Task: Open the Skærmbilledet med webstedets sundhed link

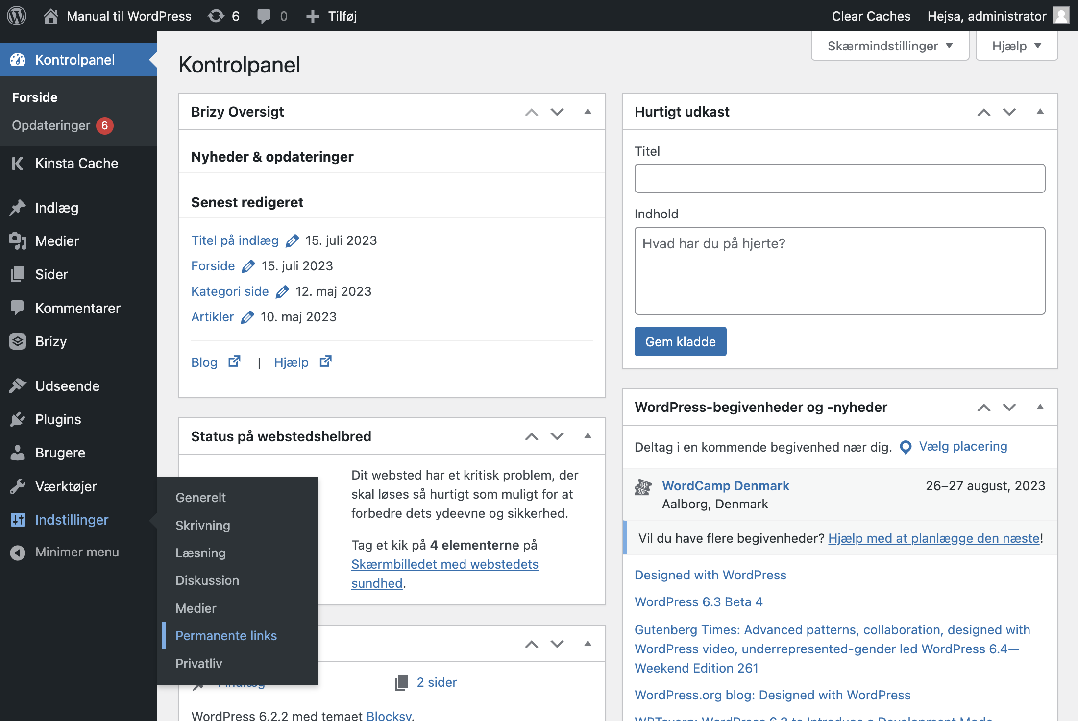Action: point(445,574)
